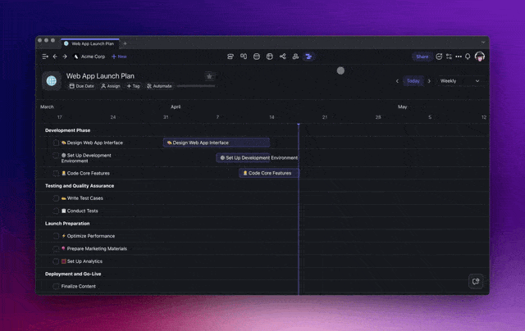
Task: Switch to Org Chart view icon
Action: click(x=295, y=57)
